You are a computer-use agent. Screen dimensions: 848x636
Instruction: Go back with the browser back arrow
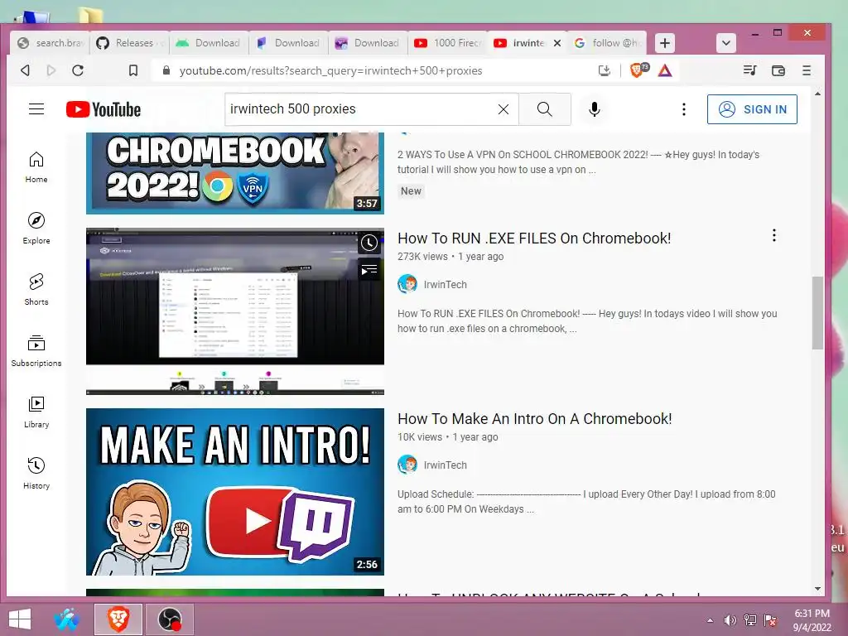point(25,70)
